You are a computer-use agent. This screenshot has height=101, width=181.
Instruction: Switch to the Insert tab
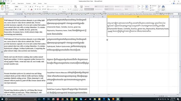[14, 4]
